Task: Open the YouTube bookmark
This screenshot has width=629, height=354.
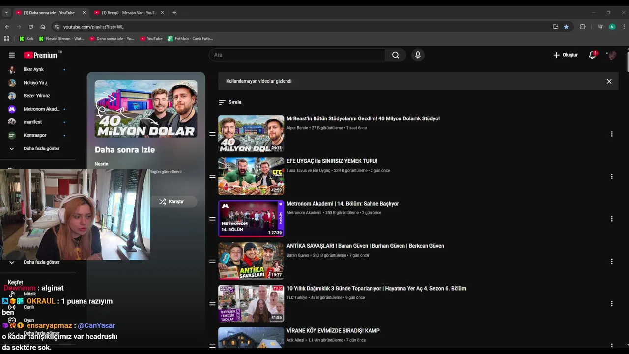Action: (x=151, y=39)
